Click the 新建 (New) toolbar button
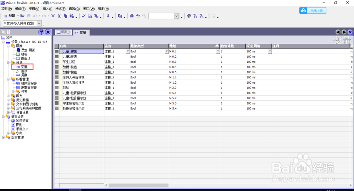 tap(10, 16)
